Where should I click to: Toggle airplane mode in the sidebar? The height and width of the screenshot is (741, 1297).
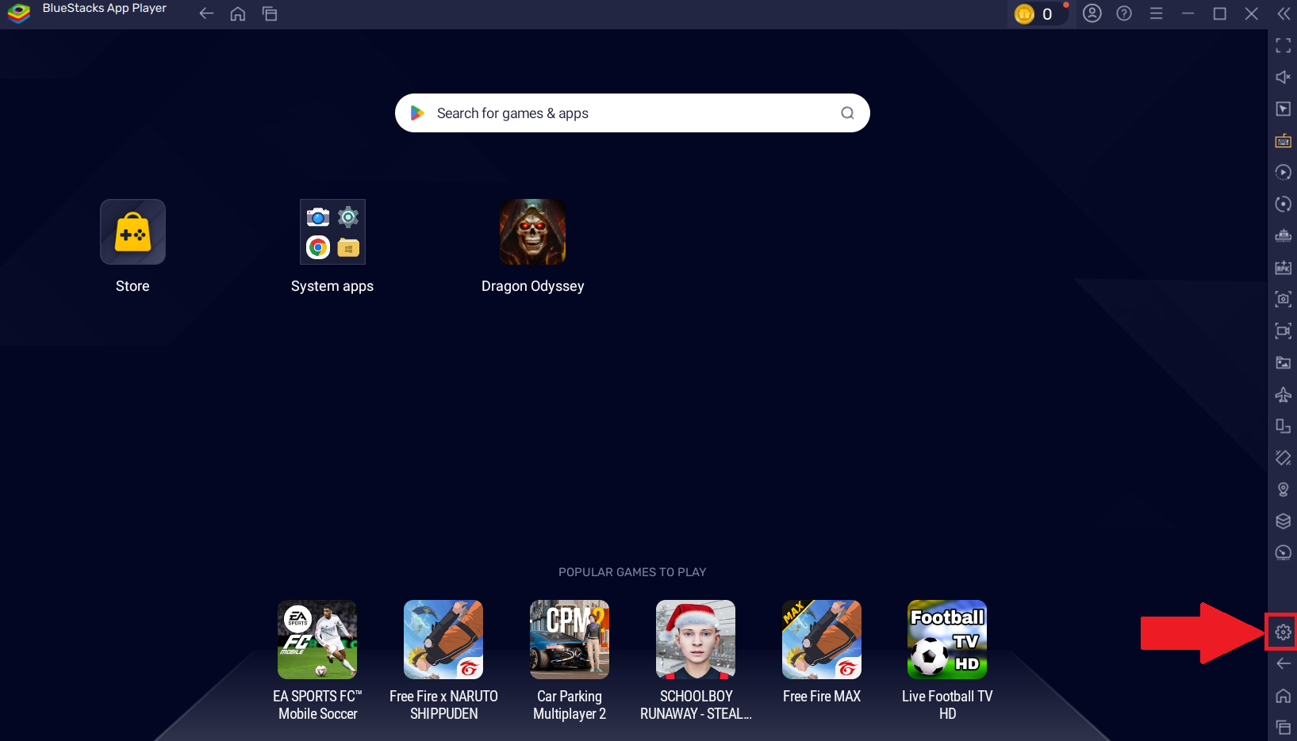[x=1283, y=395]
